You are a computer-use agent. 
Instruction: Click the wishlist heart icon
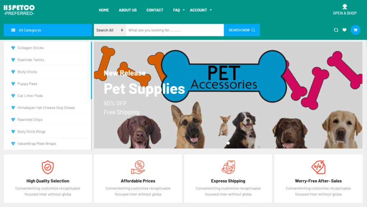click(344, 30)
